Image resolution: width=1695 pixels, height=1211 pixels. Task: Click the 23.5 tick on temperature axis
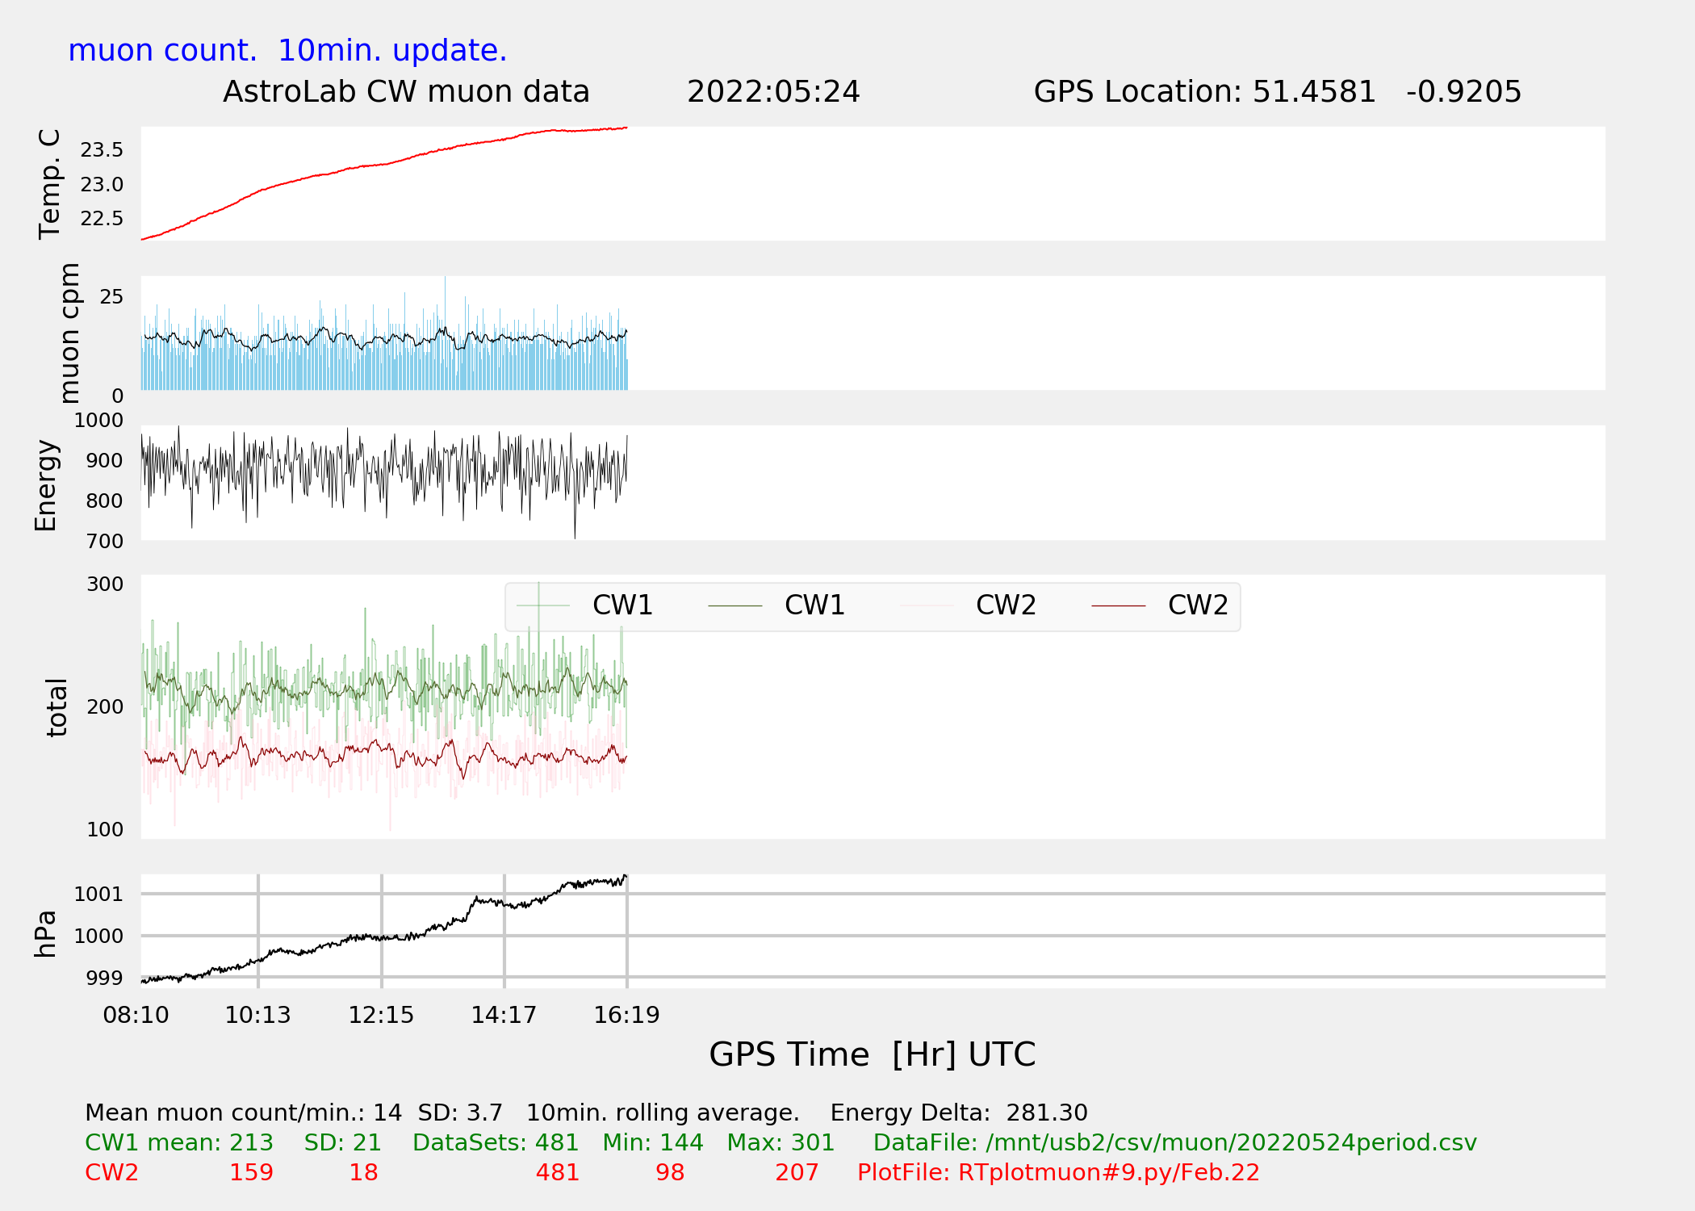tap(102, 150)
